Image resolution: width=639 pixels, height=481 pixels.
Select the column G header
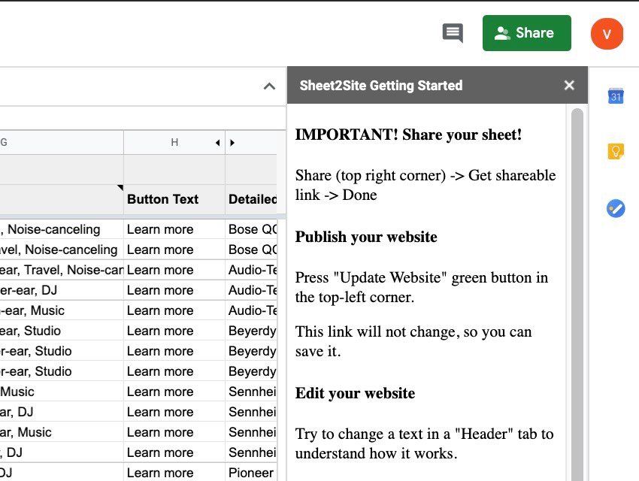coord(60,142)
